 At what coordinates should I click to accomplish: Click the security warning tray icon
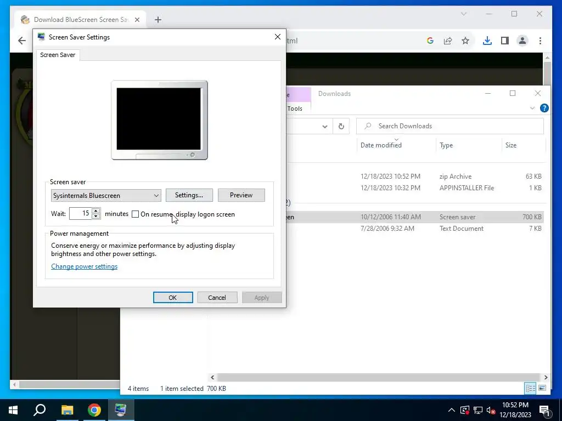click(x=464, y=410)
